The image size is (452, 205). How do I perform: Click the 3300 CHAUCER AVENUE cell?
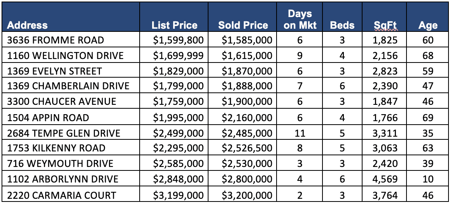(x=62, y=102)
